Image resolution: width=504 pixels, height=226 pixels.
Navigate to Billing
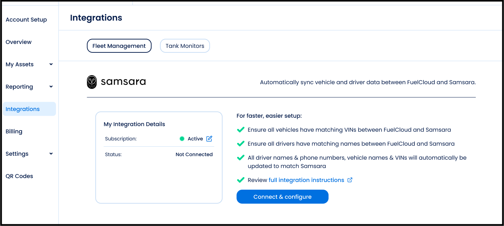14,131
